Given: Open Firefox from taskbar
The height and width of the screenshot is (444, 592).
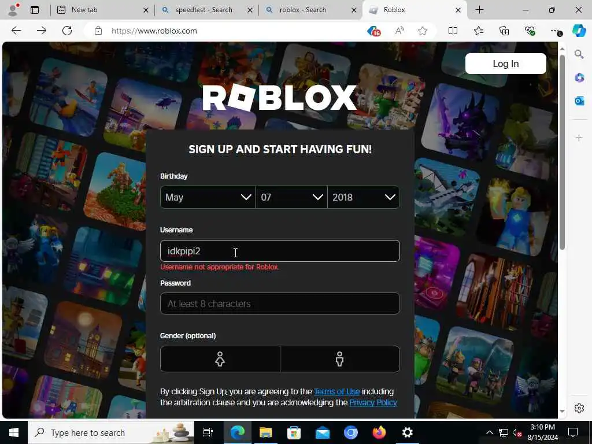Looking at the screenshot, I should [379, 432].
